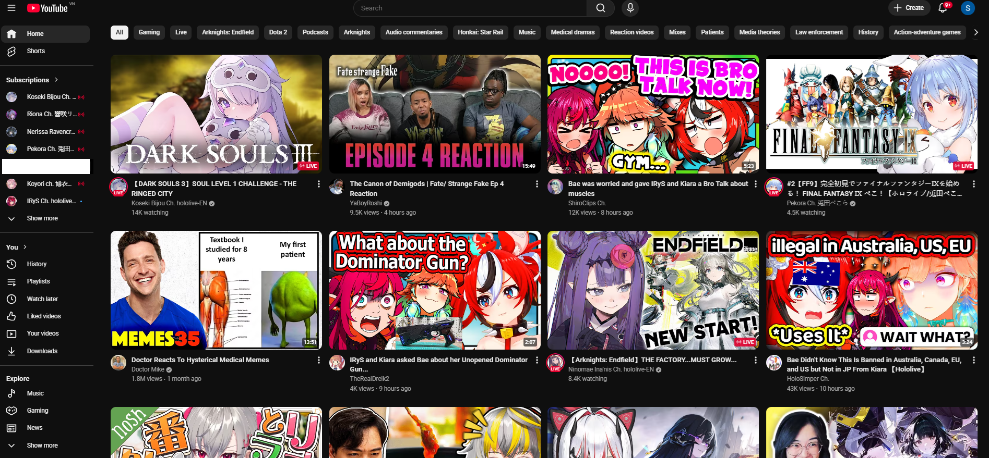
Task: Select the Dota 2 chip
Action: [x=278, y=32]
